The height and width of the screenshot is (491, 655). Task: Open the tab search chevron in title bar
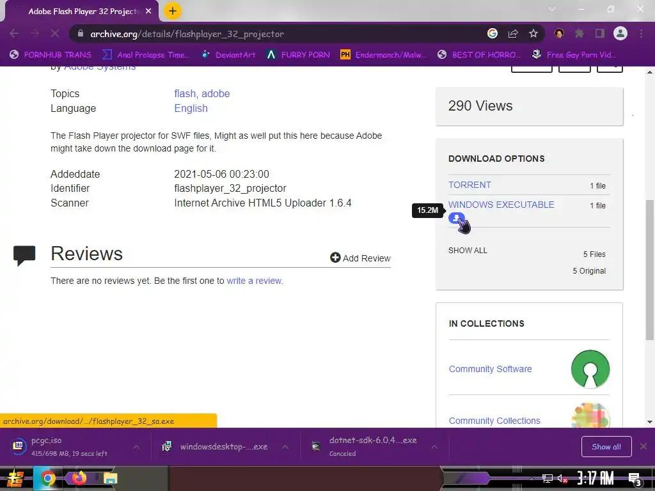coord(552,9)
